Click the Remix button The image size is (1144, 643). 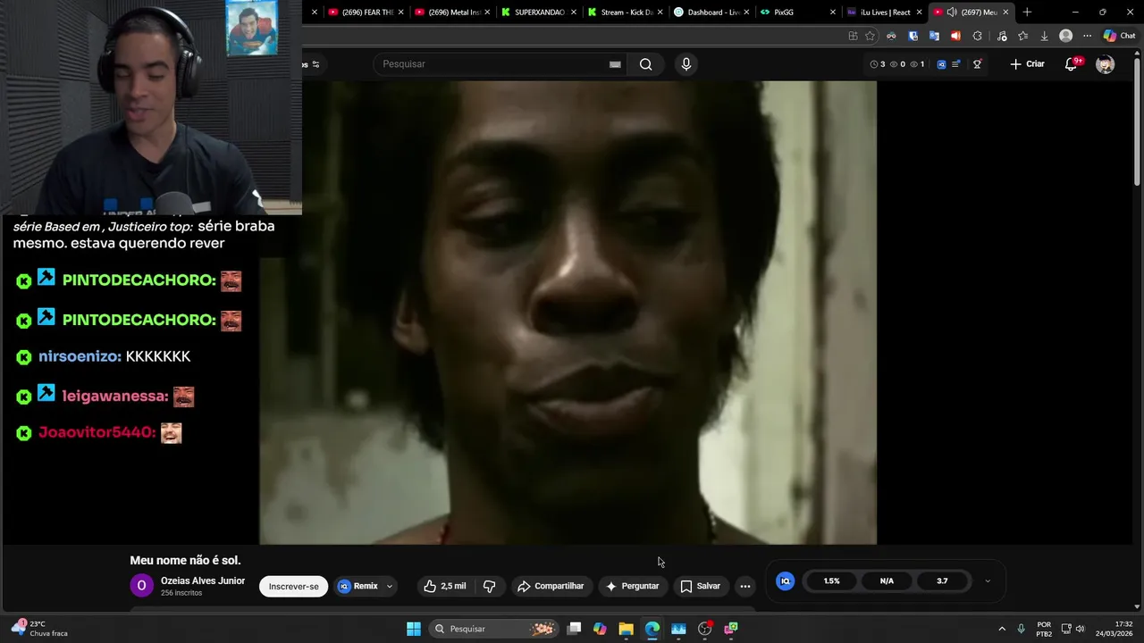357,587
